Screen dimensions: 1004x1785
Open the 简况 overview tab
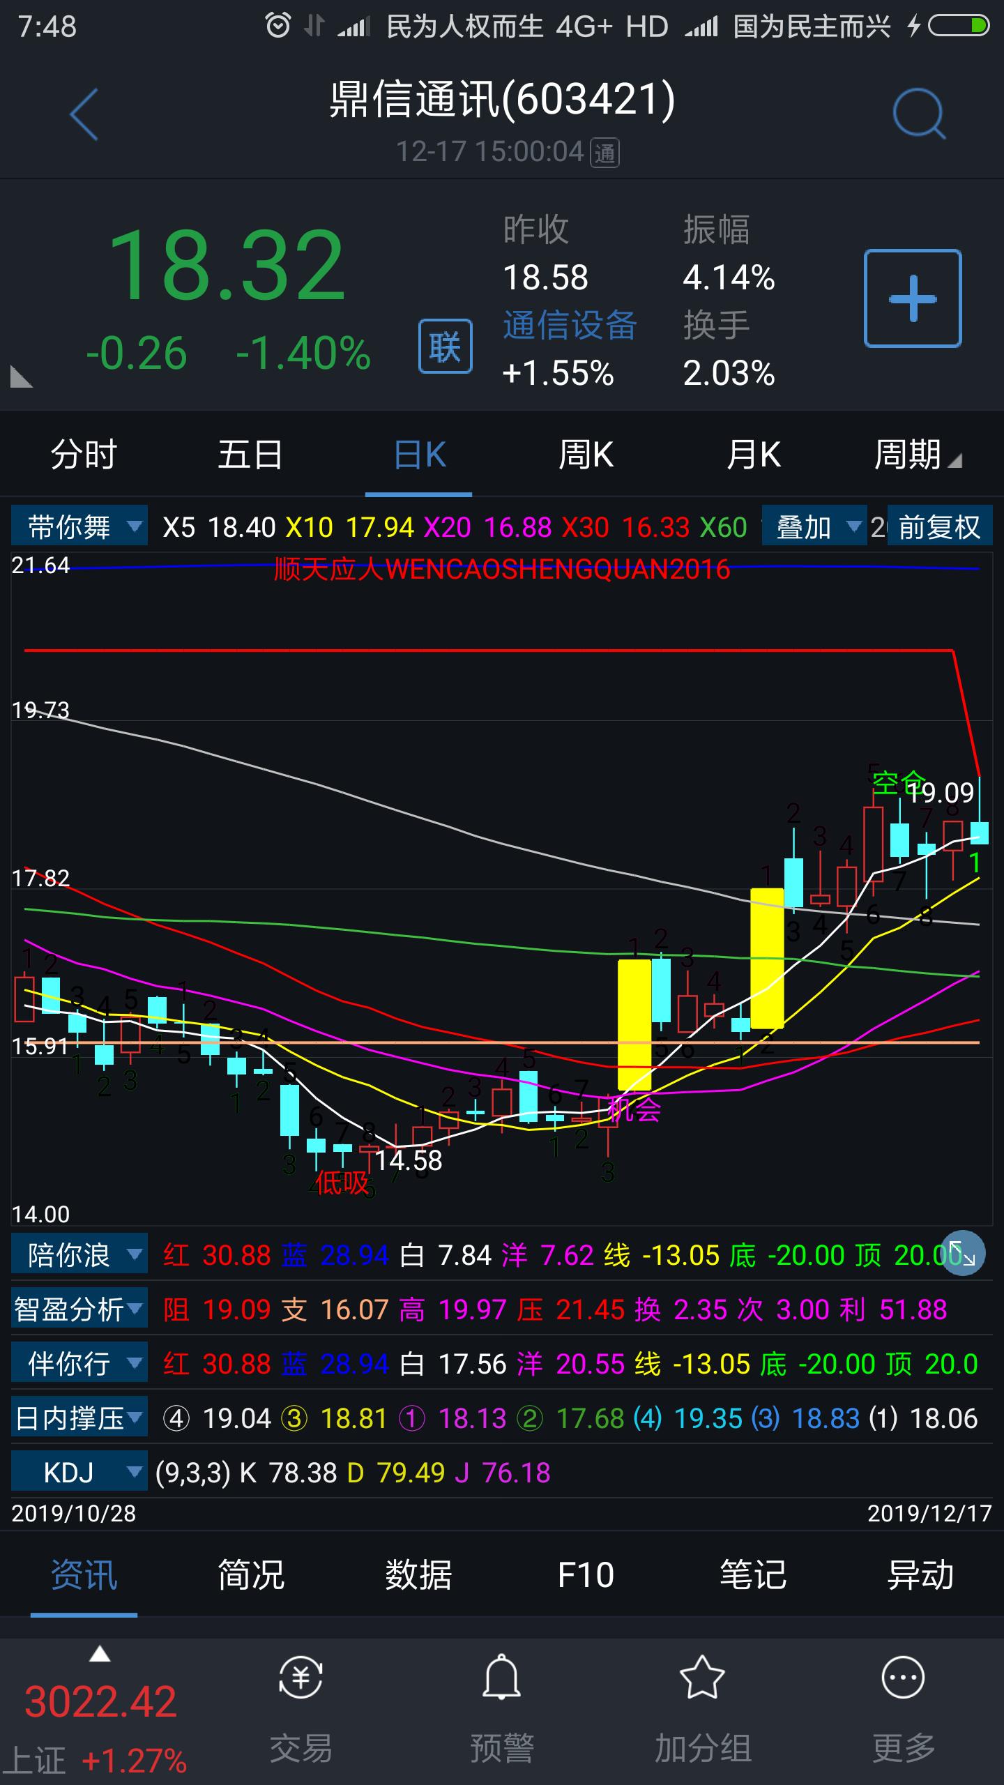(x=251, y=1574)
